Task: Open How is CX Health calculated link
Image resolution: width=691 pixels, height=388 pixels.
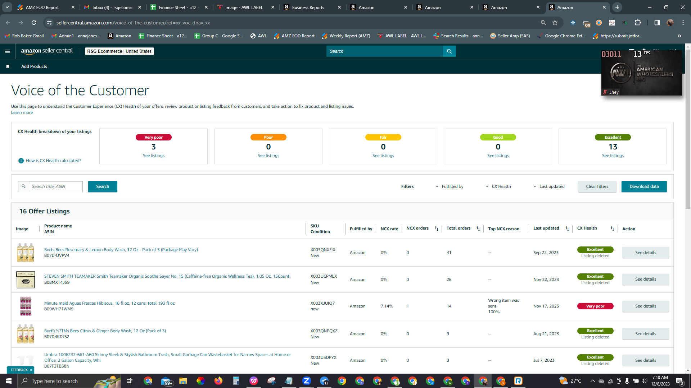Action: pyautogui.click(x=53, y=161)
